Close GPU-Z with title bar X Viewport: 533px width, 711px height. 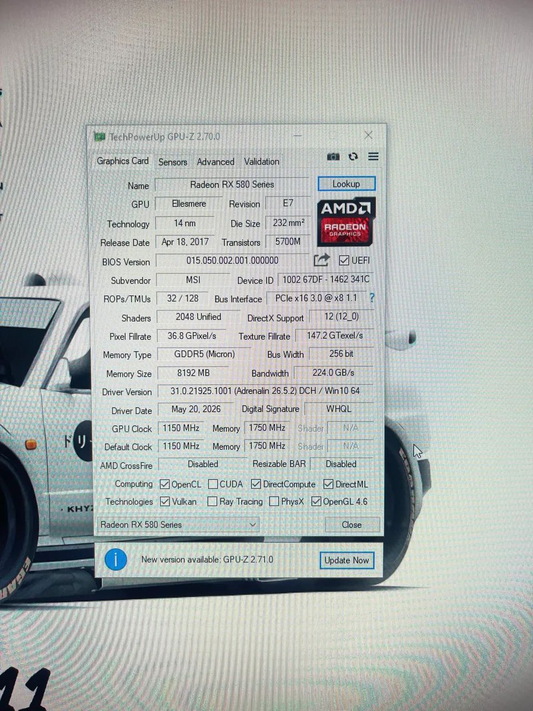[x=368, y=135]
